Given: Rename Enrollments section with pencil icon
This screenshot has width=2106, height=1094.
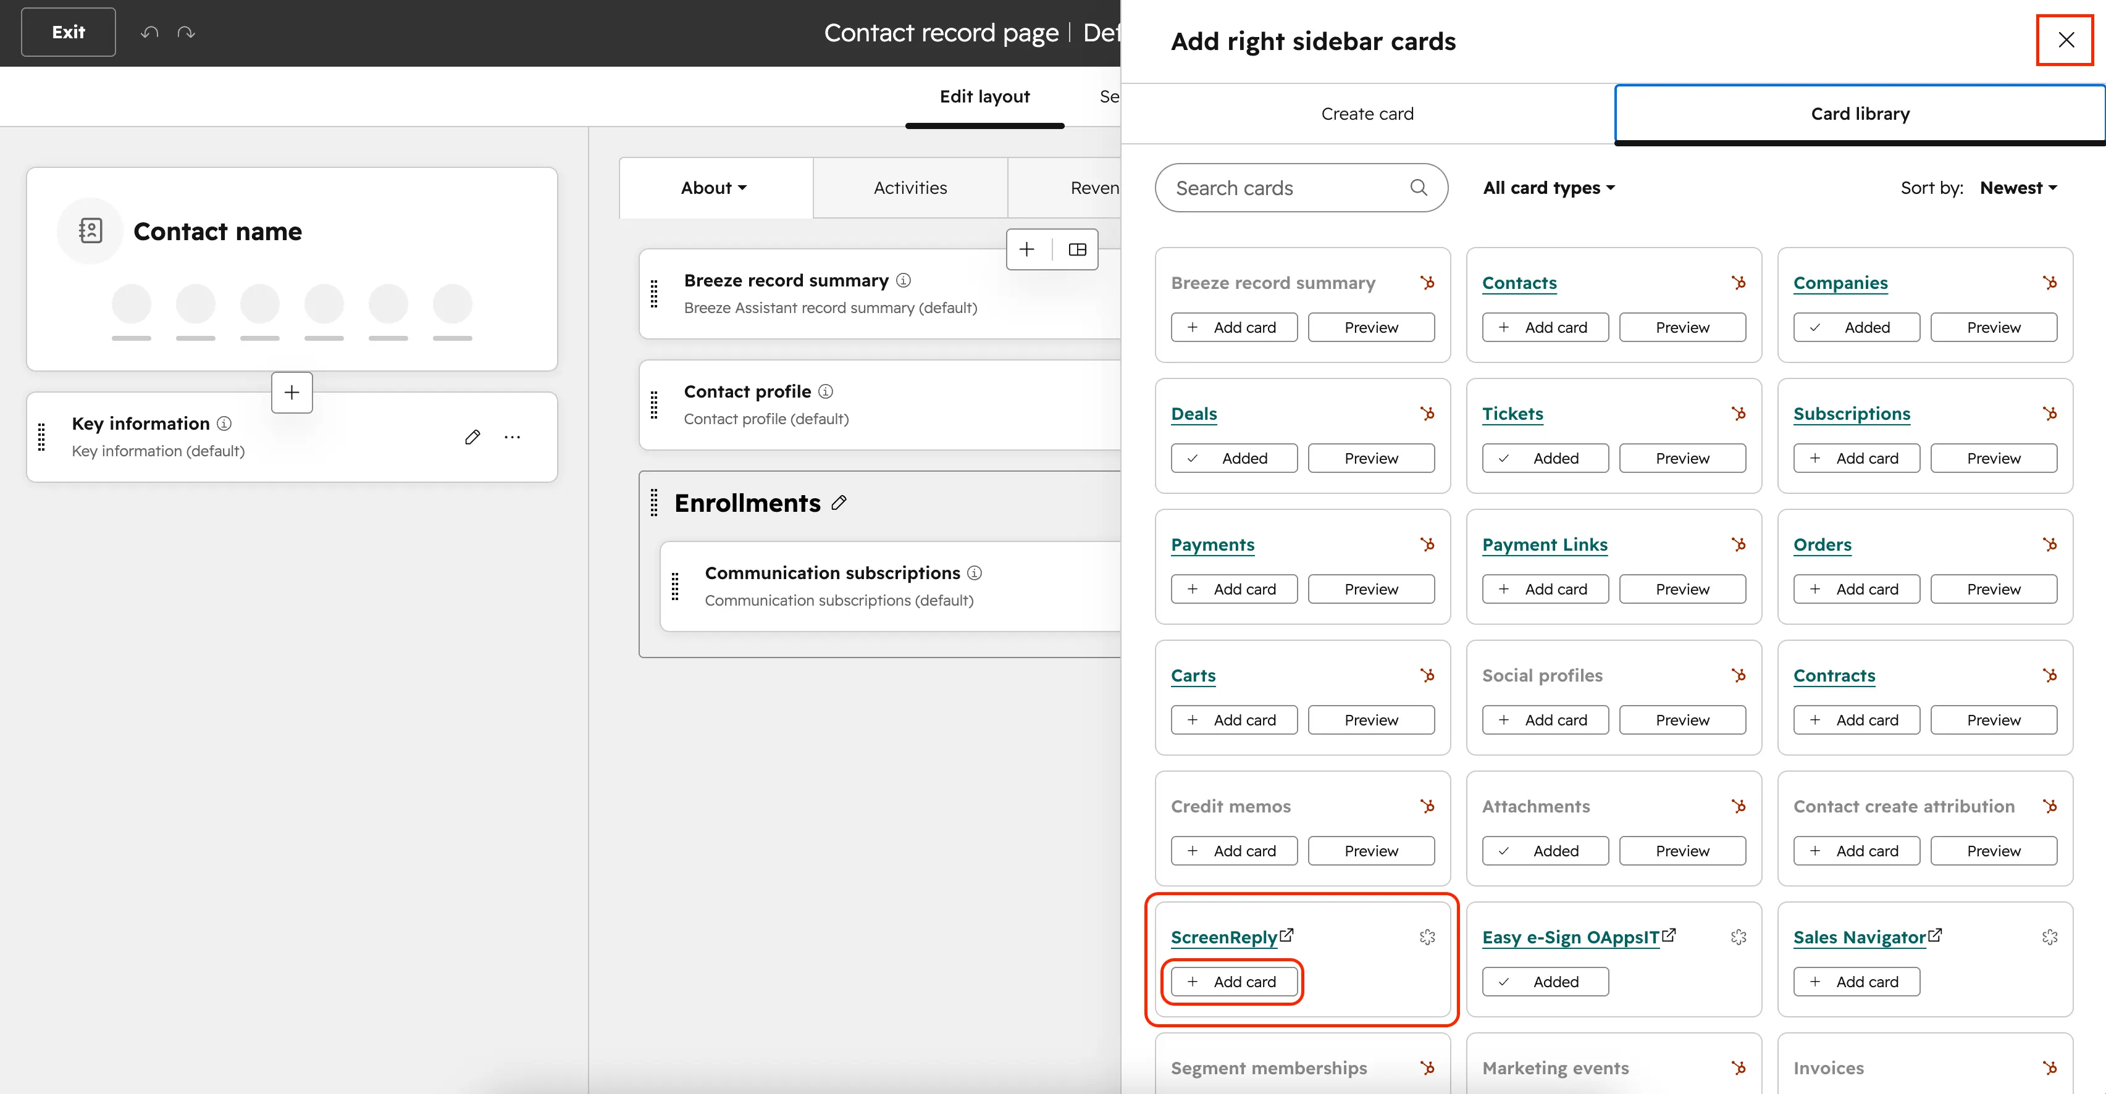Looking at the screenshot, I should point(839,503).
